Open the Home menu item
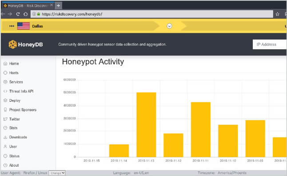Screen dimensions: 287x176 [x=14, y=64]
